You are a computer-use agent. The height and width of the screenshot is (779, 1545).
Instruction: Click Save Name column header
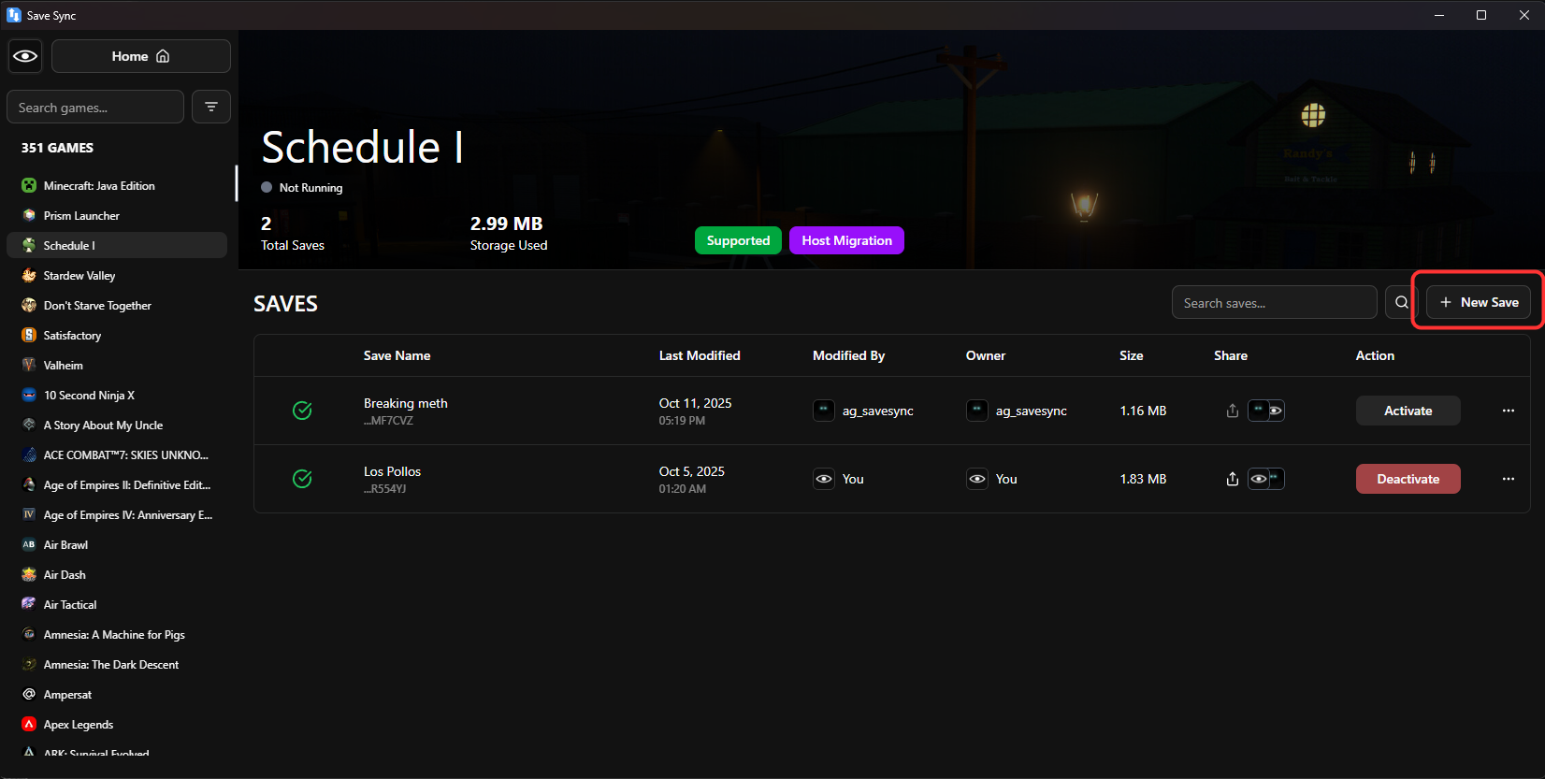[397, 355]
